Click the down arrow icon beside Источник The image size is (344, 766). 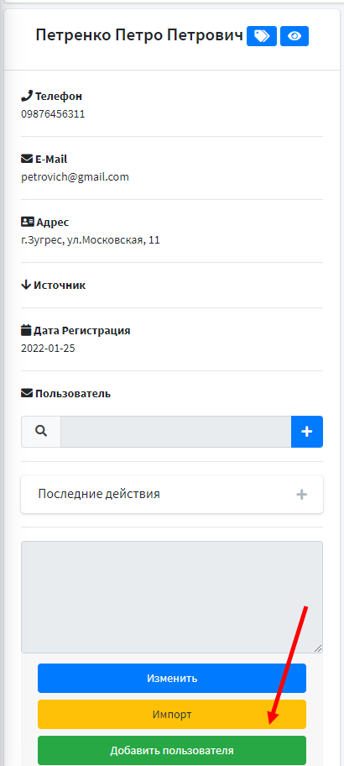click(x=26, y=286)
